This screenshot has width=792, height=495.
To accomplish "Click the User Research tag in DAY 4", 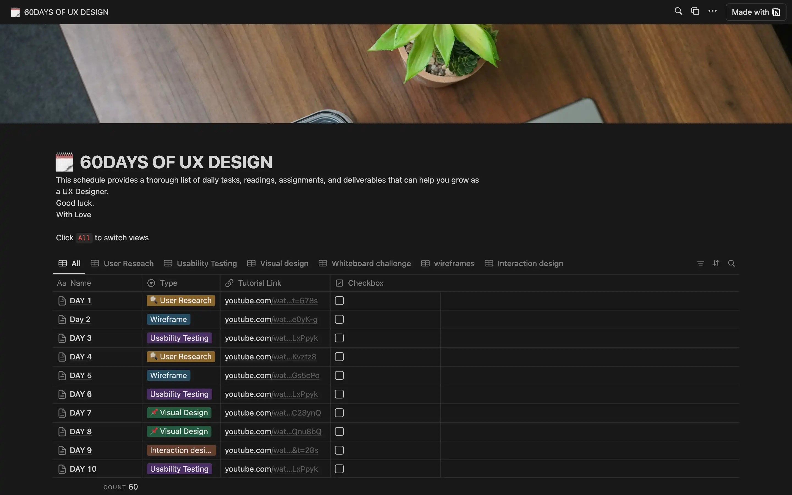I will pos(181,356).
